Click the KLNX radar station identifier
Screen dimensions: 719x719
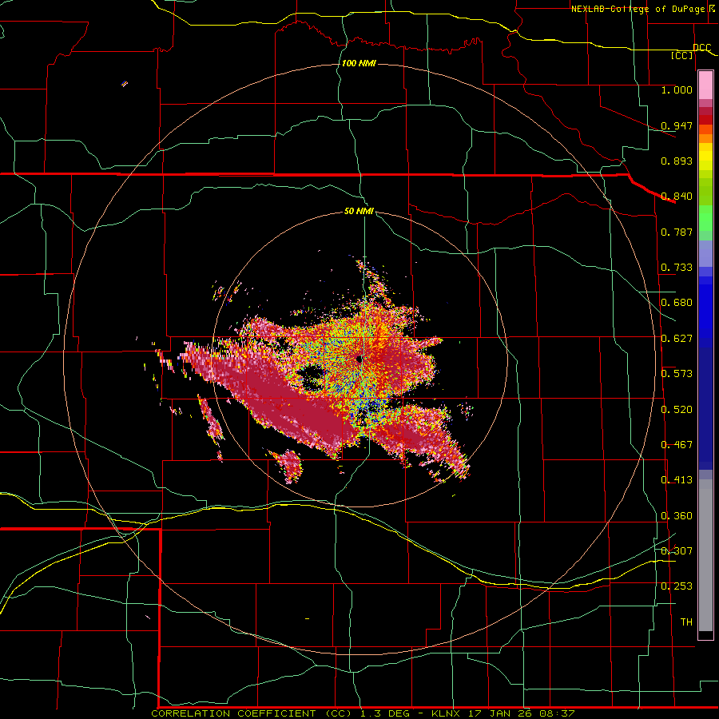click(x=447, y=713)
